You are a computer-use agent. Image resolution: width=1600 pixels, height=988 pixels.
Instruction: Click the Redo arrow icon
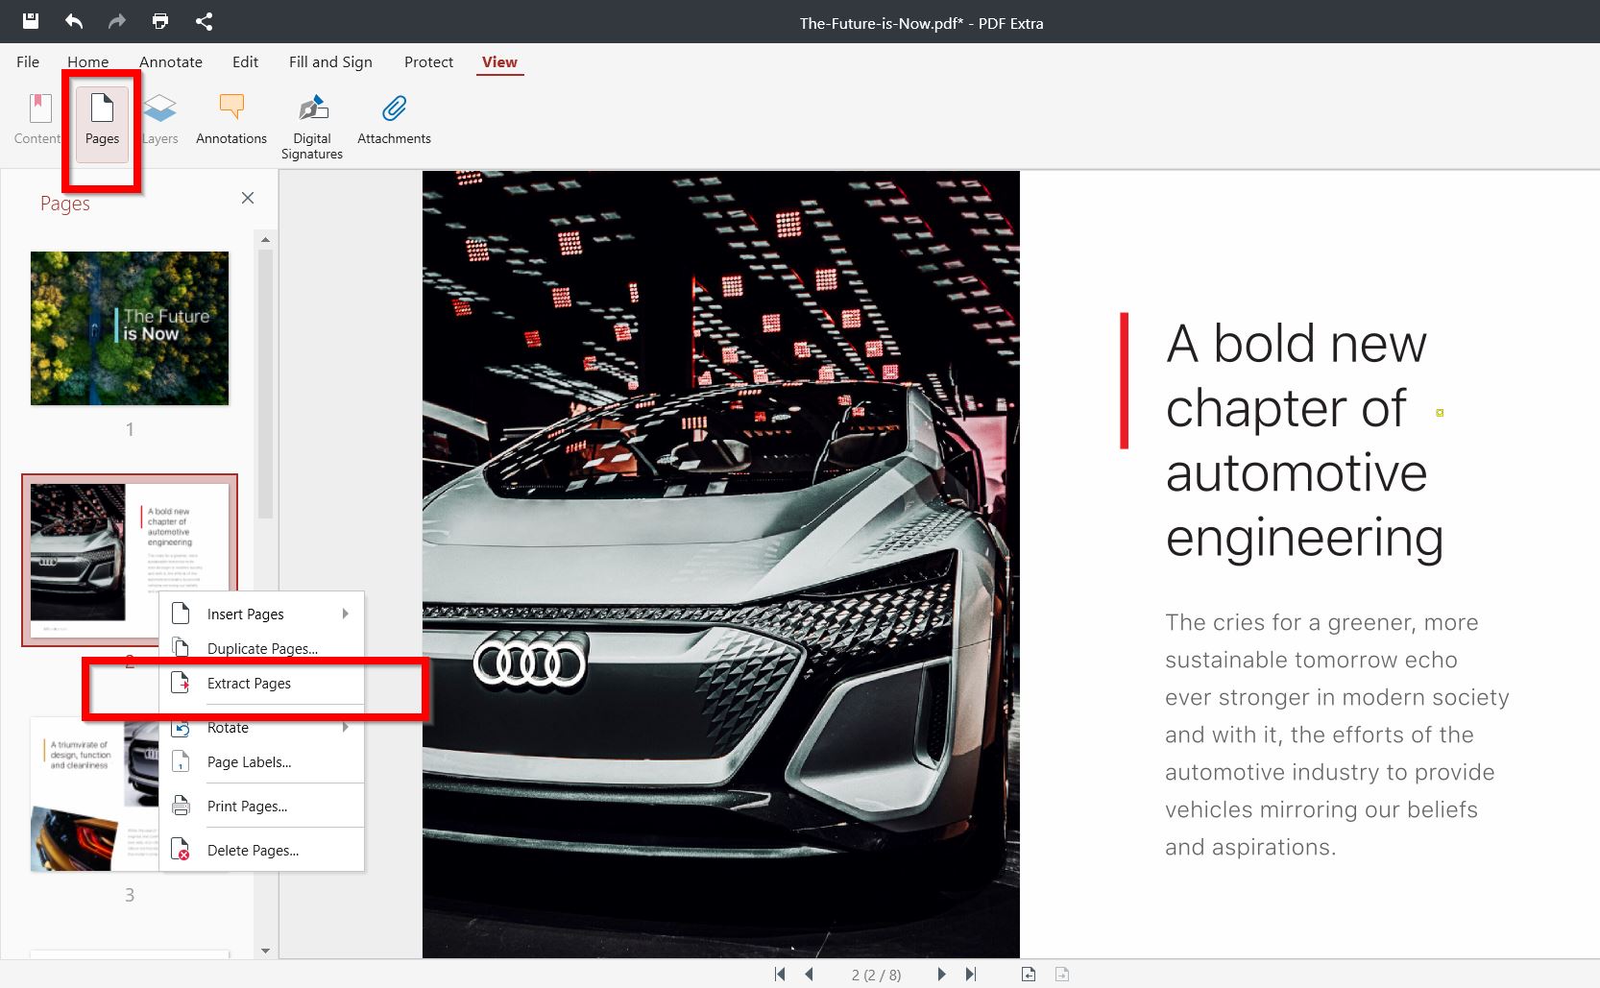tap(117, 21)
